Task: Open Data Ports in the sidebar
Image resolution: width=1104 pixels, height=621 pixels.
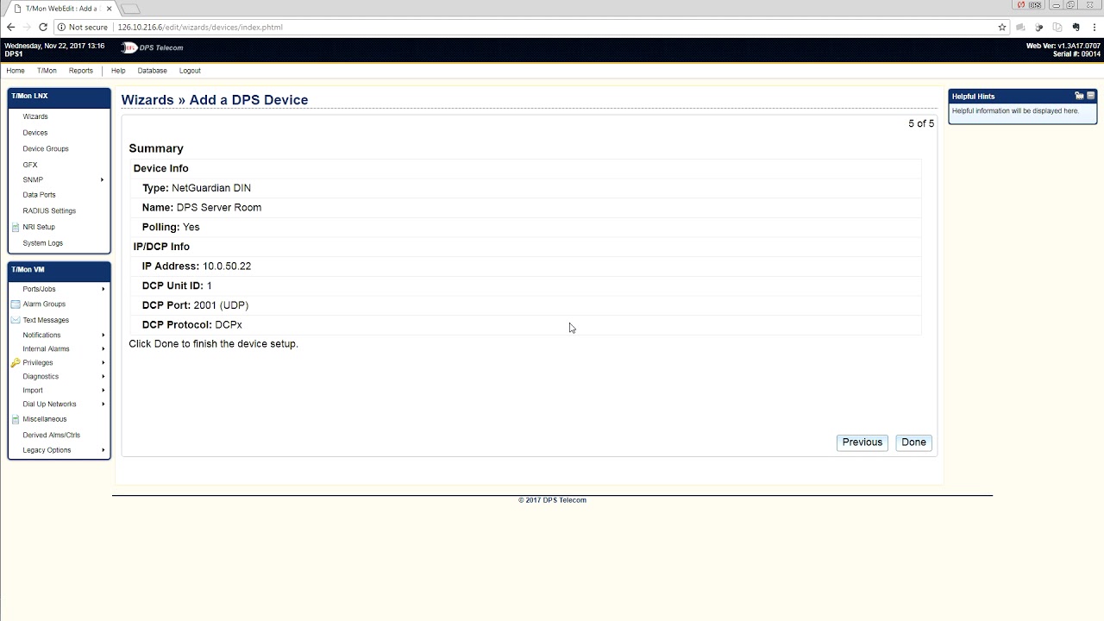Action: pos(39,195)
